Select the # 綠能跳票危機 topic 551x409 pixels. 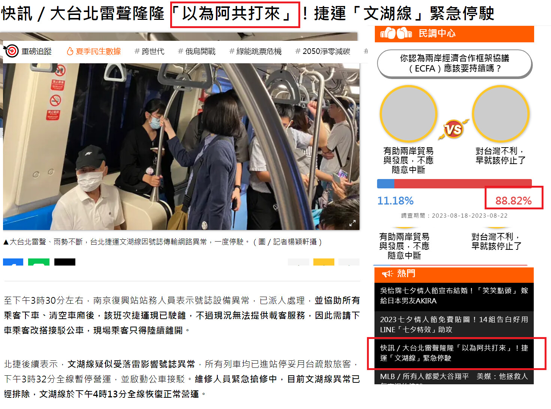(255, 51)
